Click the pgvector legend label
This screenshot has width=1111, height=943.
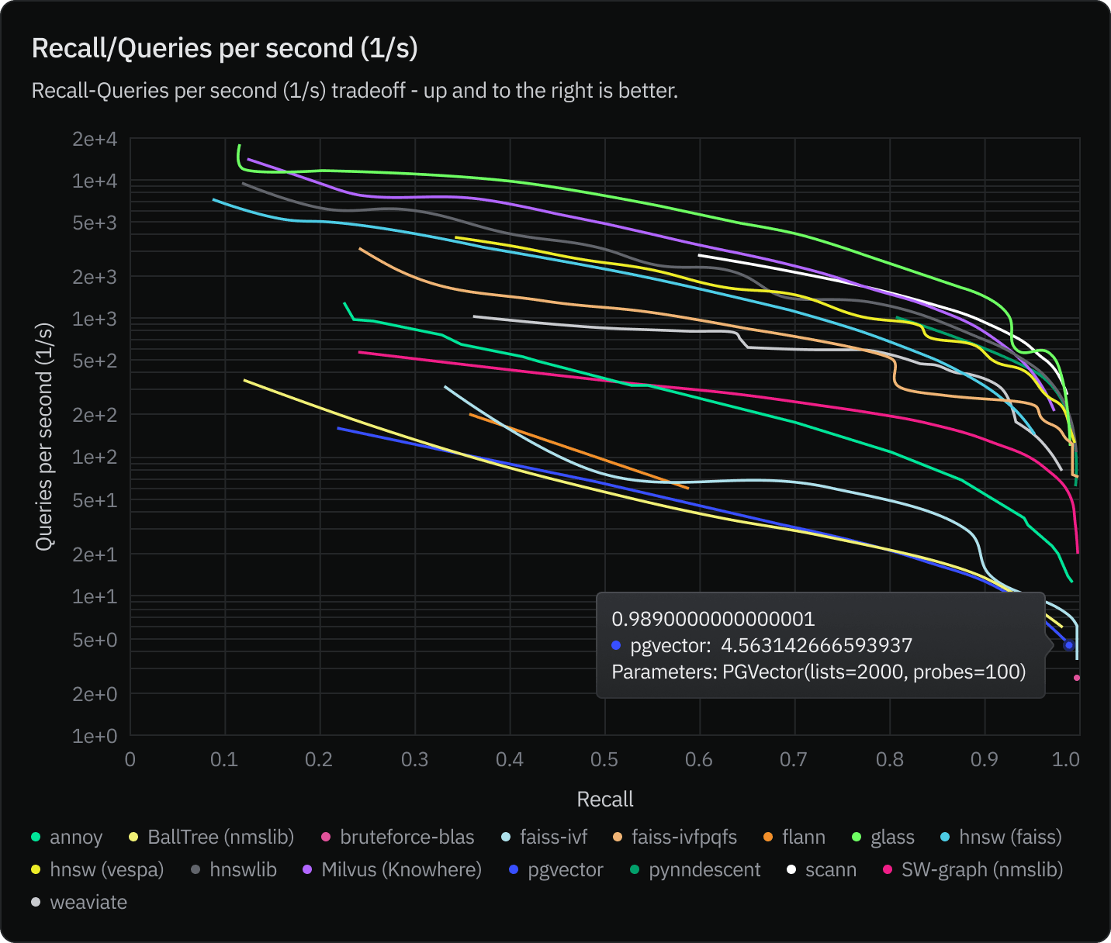point(566,870)
